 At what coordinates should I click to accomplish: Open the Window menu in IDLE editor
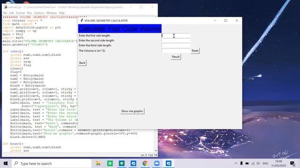[52, 13]
